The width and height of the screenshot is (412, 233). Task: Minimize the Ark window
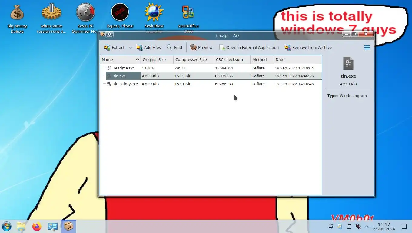click(347, 34)
